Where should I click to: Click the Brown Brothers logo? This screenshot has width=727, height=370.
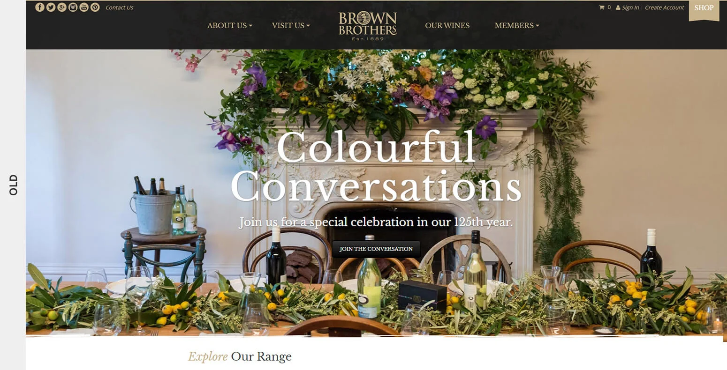tap(368, 26)
